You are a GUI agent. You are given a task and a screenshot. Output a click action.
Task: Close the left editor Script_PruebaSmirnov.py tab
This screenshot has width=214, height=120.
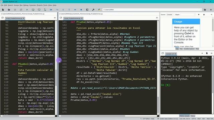coord(24,18)
